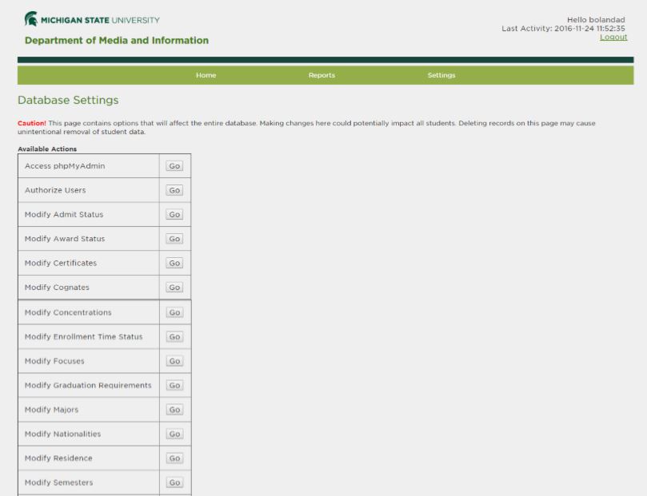Click Go for Modify Majors
The height and width of the screenshot is (496, 647).
175,410
